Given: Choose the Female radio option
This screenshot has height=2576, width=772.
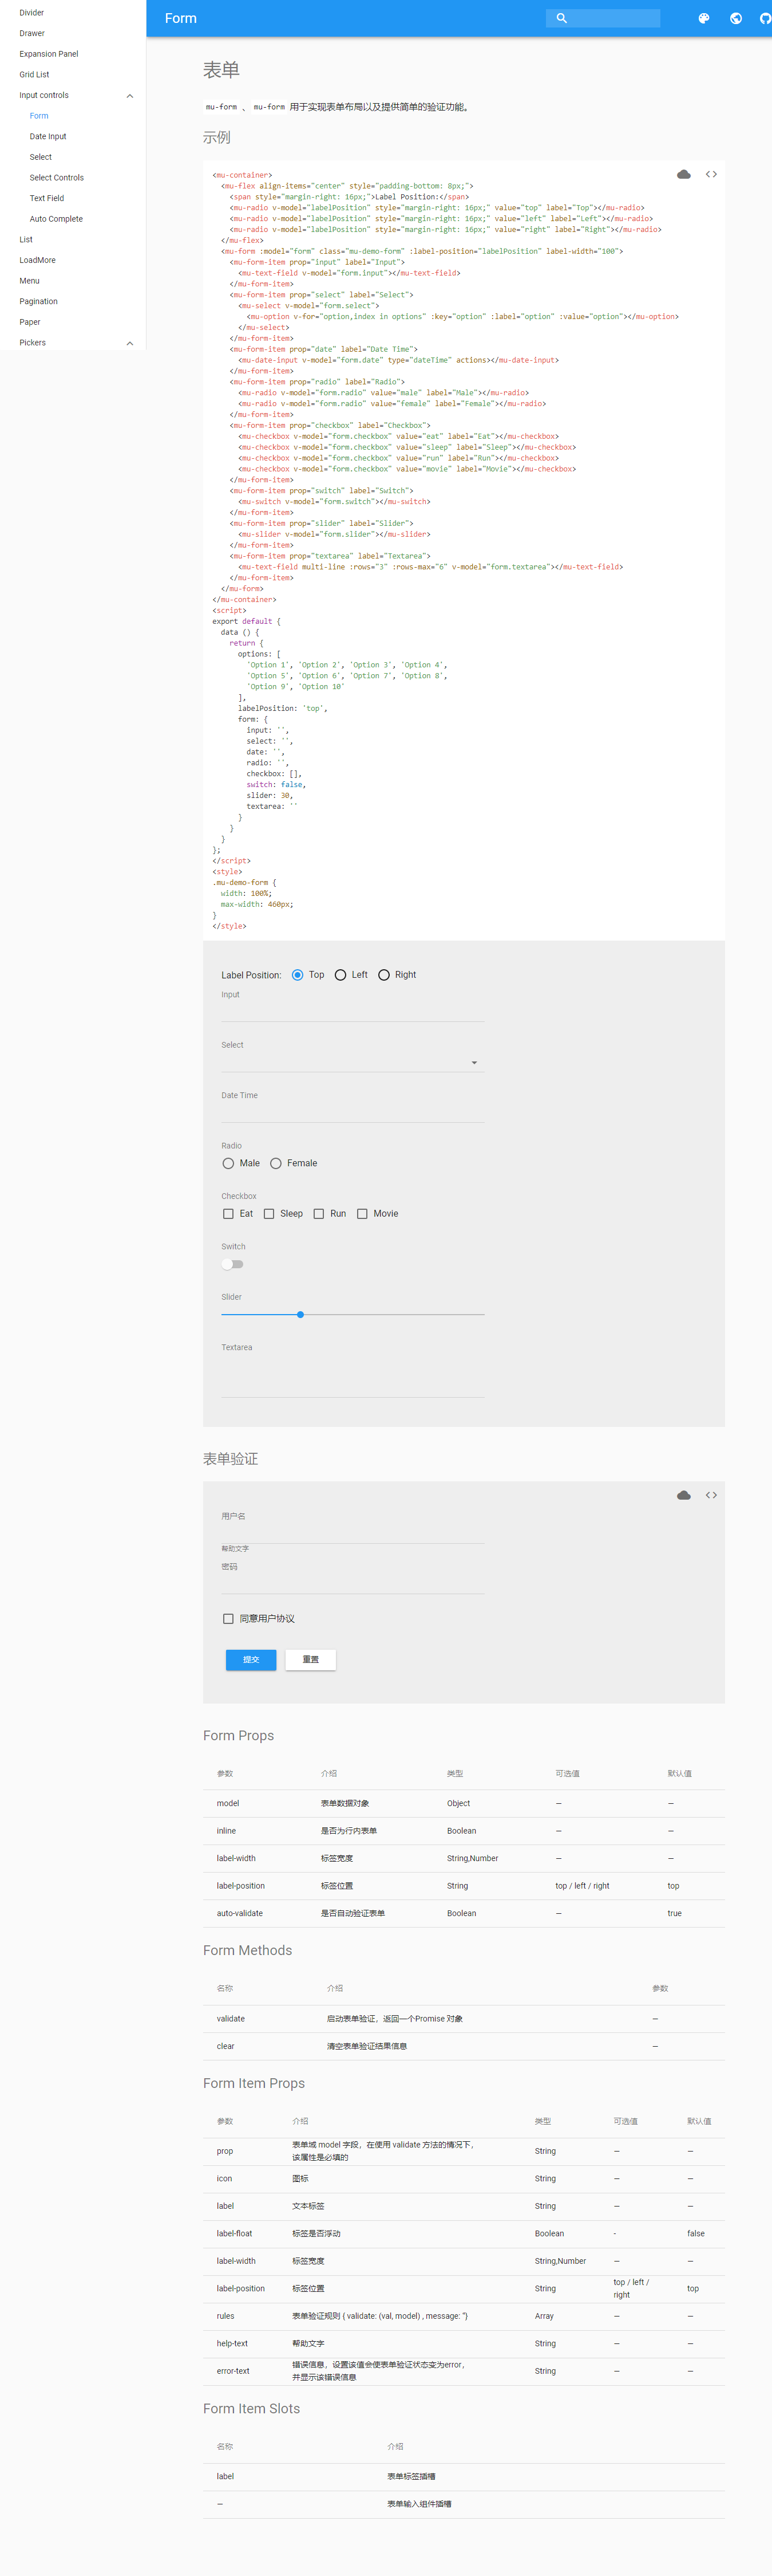Looking at the screenshot, I should [x=276, y=1163].
